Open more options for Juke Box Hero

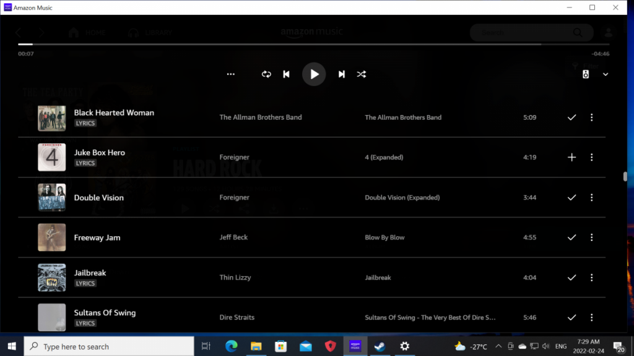coord(591,158)
